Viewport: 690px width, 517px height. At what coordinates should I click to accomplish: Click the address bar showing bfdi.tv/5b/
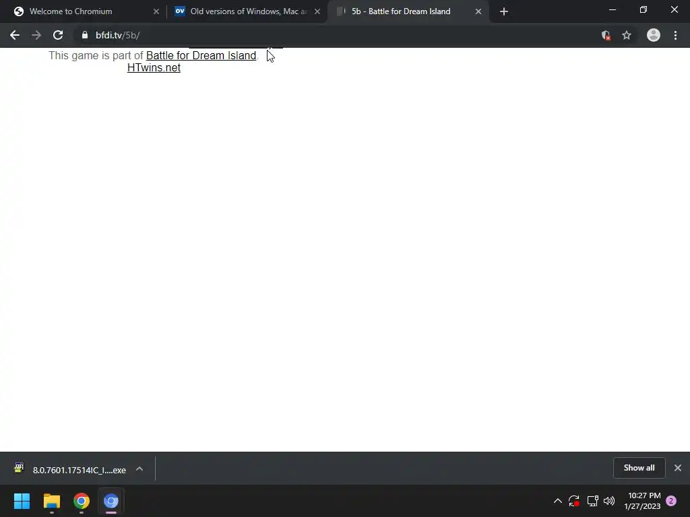(334, 35)
